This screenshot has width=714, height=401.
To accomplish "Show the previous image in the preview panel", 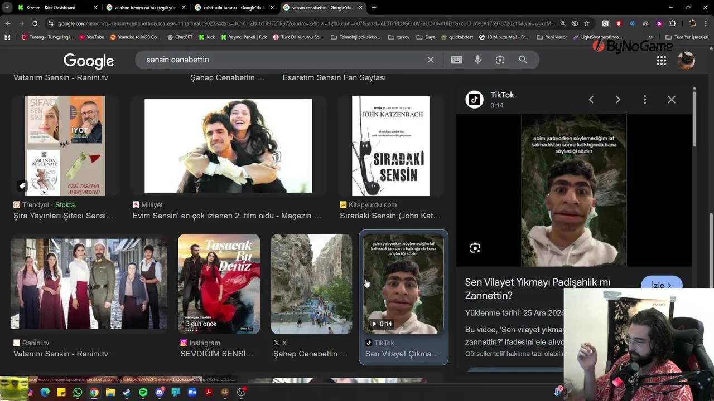I will 591,100.
